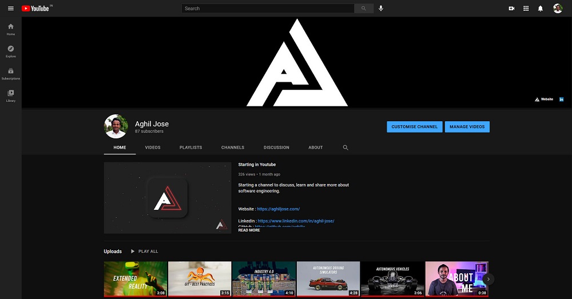Open Git Best Practices video thumbnail
The height and width of the screenshot is (299, 572).
(200, 279)
